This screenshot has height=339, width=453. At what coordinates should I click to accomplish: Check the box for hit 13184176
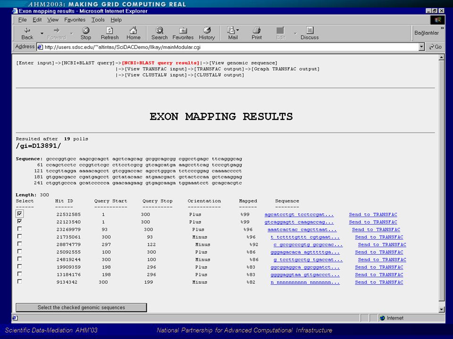click(19, 274)
